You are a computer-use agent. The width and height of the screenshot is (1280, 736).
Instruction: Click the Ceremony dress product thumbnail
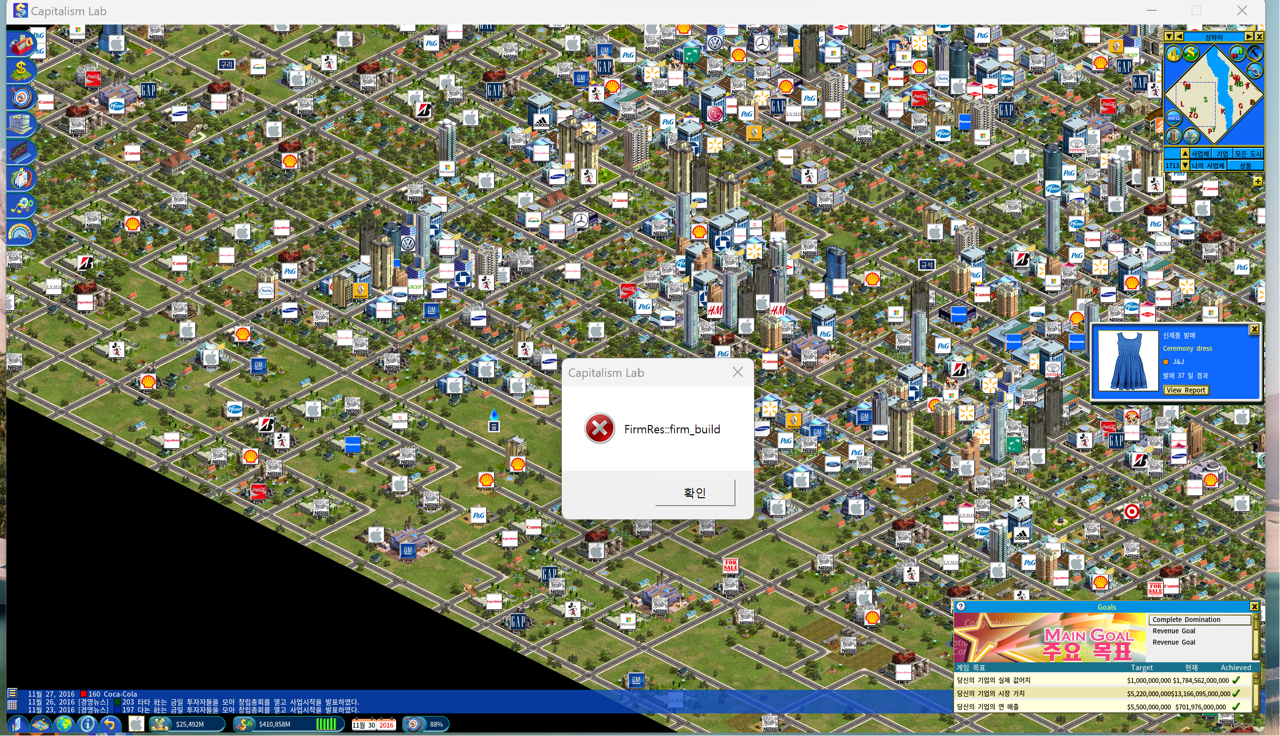[x=1128, y=361]
